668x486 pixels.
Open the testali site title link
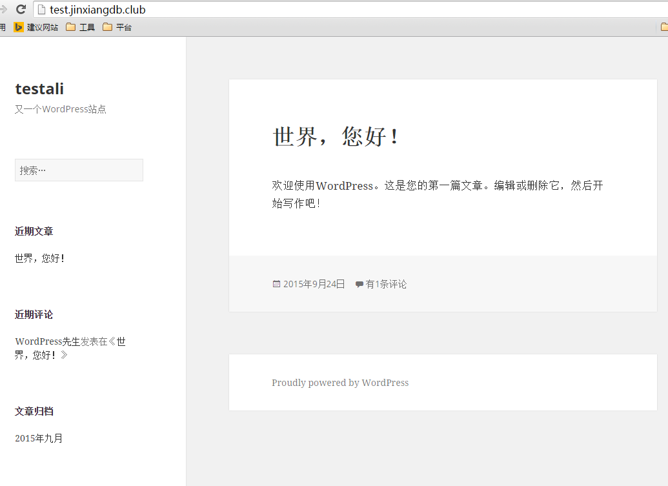39,89
